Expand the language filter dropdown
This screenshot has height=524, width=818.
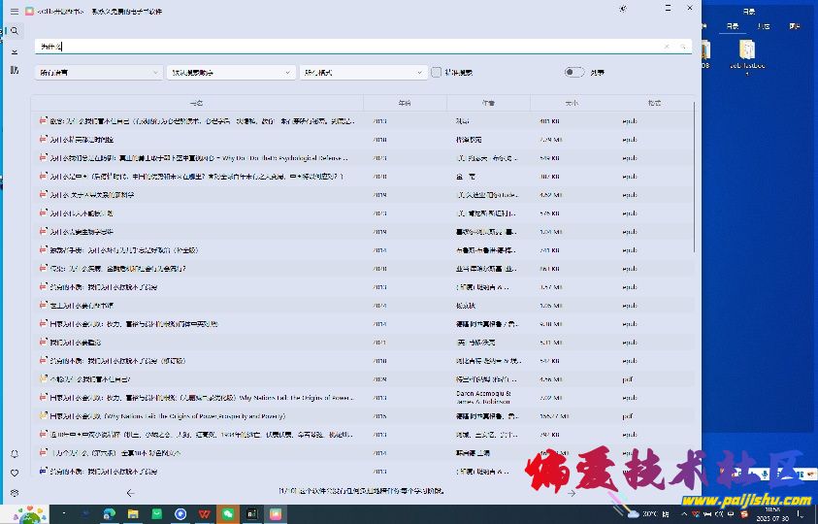point(98,72)
